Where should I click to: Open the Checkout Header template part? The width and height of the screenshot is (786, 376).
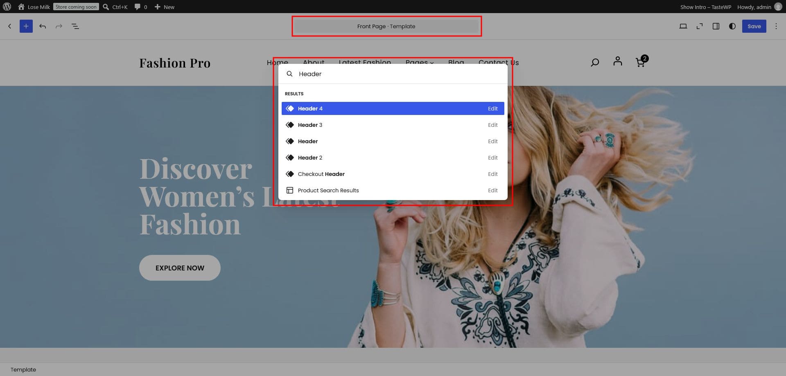393,174
